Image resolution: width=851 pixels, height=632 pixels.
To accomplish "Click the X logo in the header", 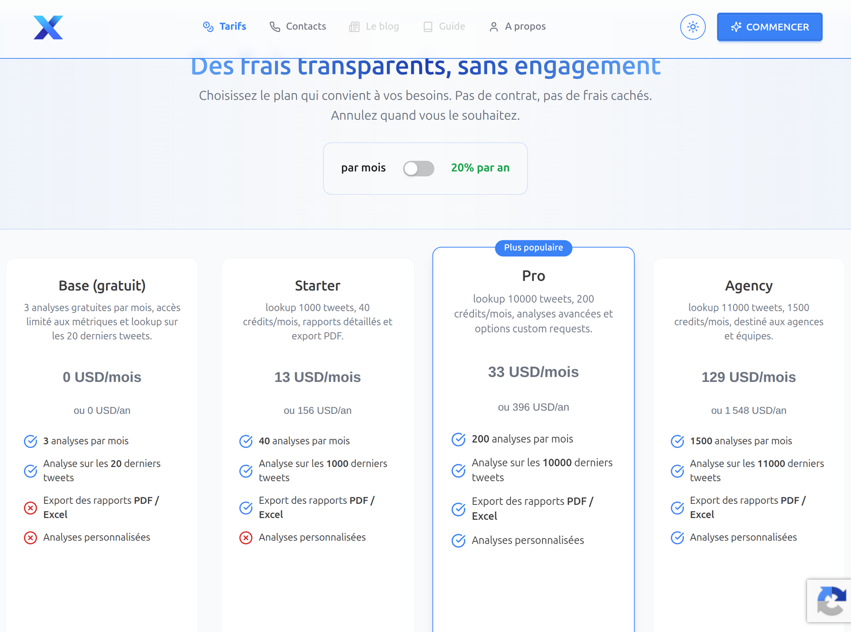I will 48,27.
